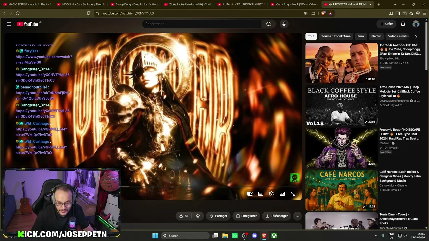Viewport: 429px width, 241px height.
Task: Click the search magnifier button
Action: coord(269,24)
